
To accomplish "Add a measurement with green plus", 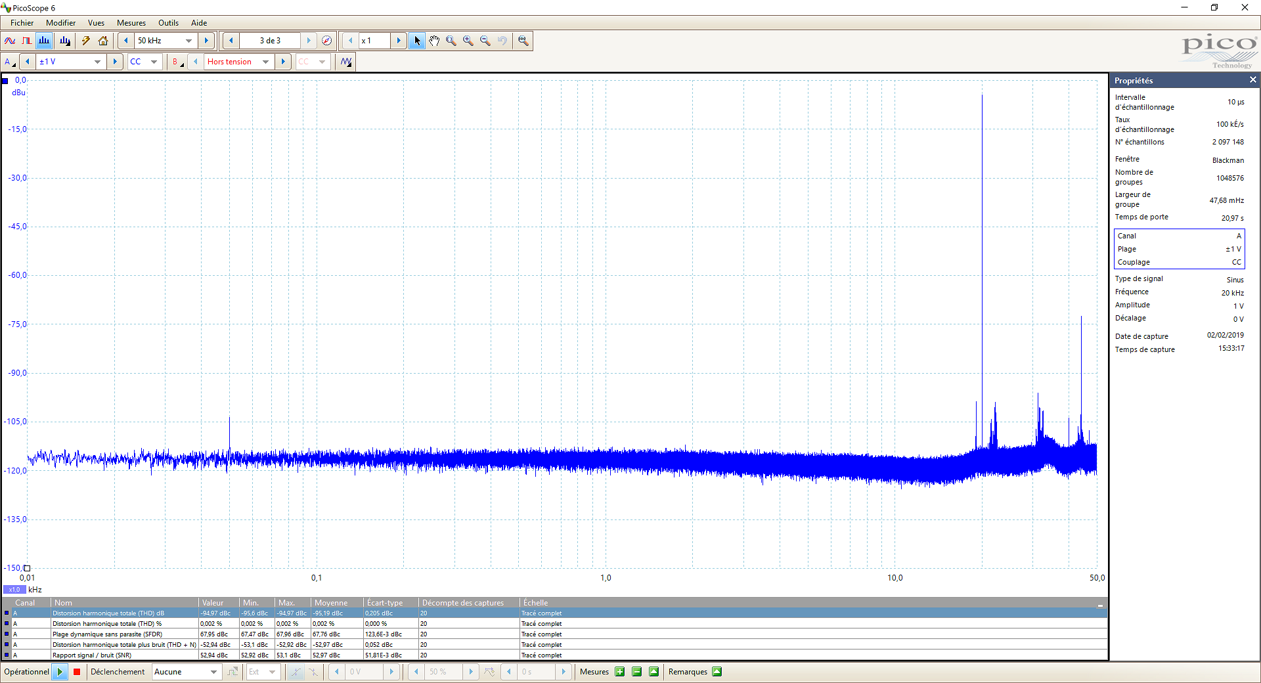I will (619, 672).
